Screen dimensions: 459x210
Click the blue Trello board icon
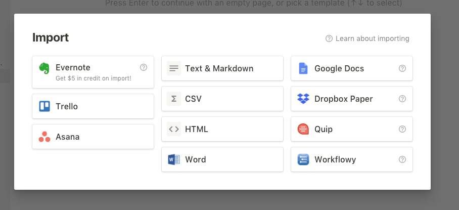[x=44, y=106]
